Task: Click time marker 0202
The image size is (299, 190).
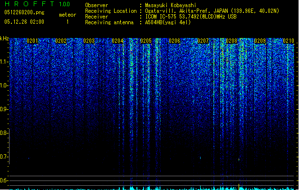Action: 61,41
